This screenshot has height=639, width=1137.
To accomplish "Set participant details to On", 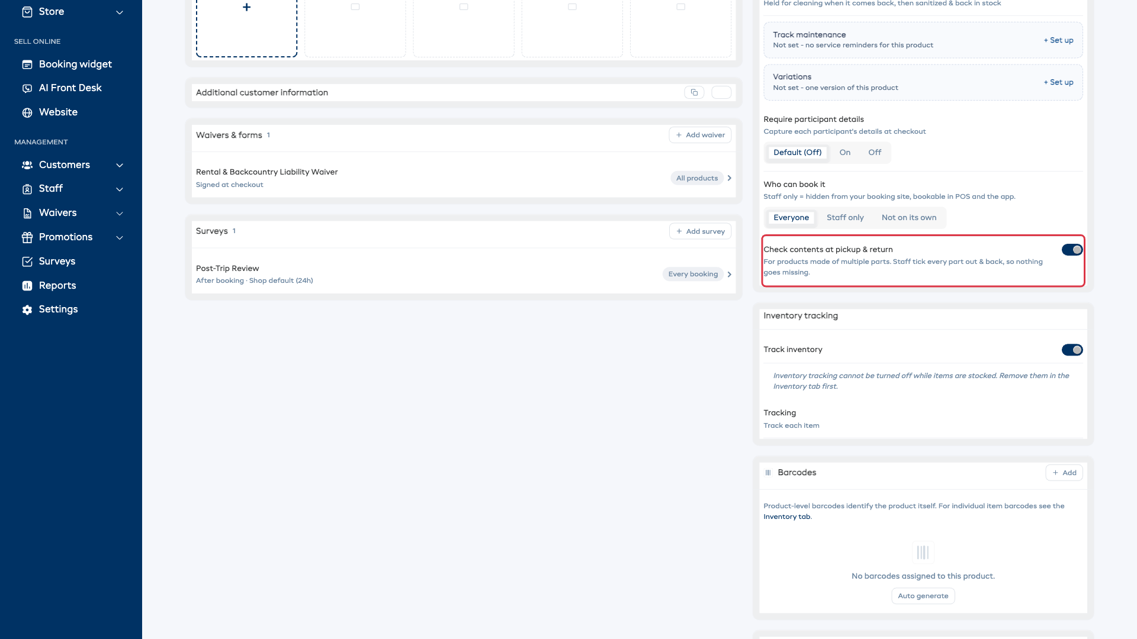I will pos(844,153).
